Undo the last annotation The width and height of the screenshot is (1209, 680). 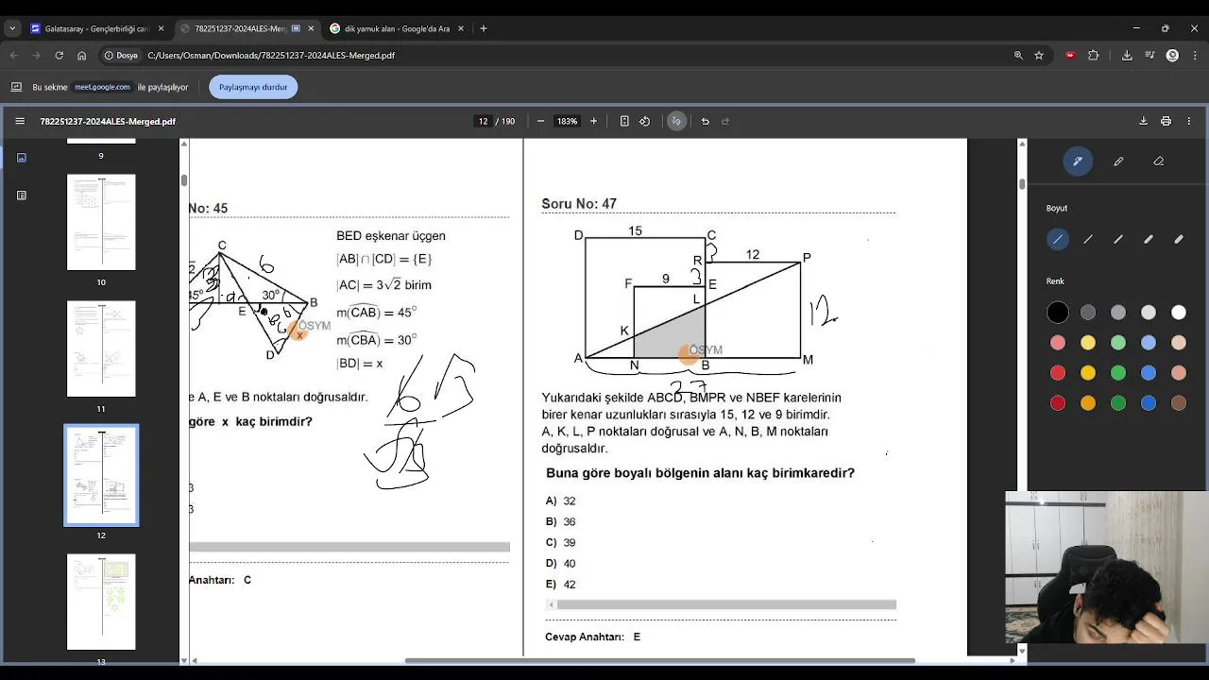pos(705,121)
